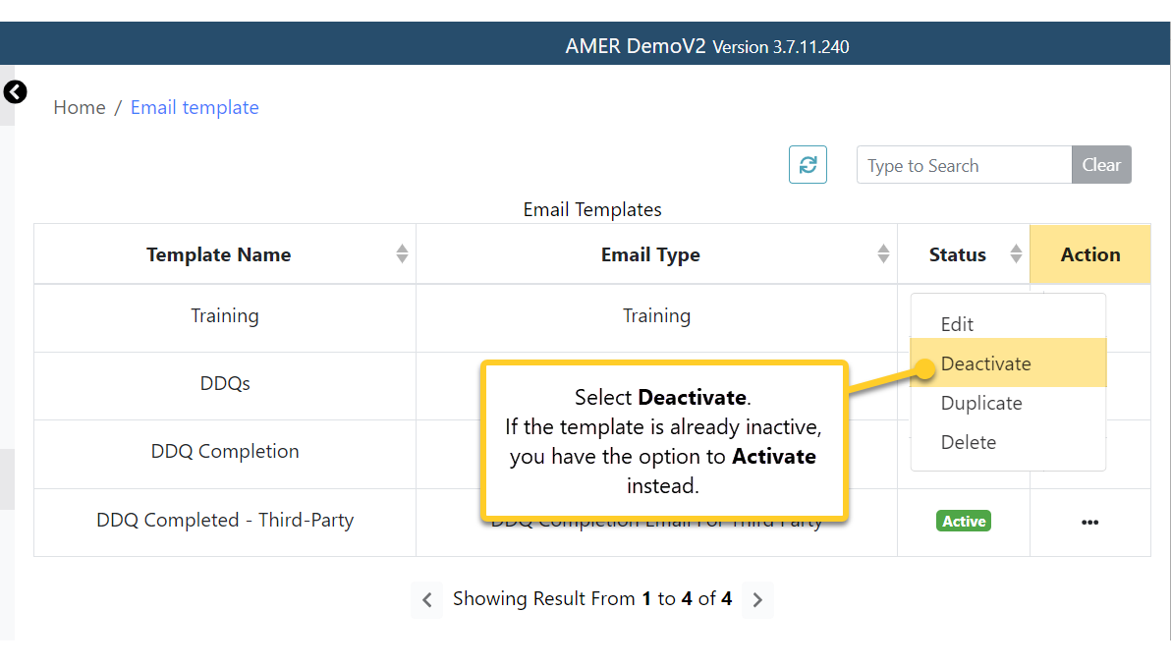Click the AMER DemoV2 header title
The width and height of the screenshot is (1171, 668).
pos(635,45)
